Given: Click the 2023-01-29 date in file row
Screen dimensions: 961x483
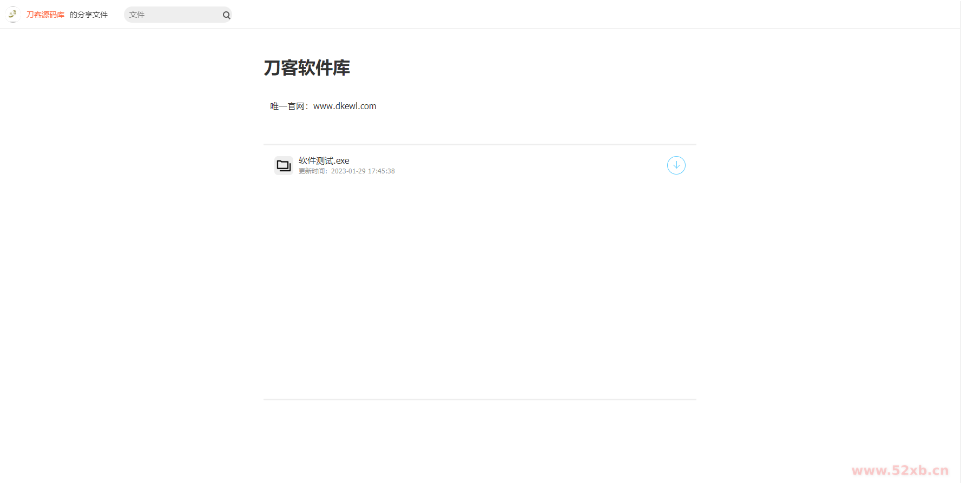Looking at the screenshot, I should pyautogui.click(x=348, y=171).
